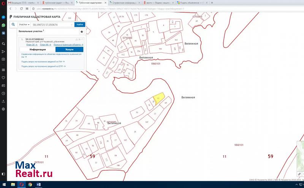
Task: Switch to the Услуги tab
Action: 70,49
